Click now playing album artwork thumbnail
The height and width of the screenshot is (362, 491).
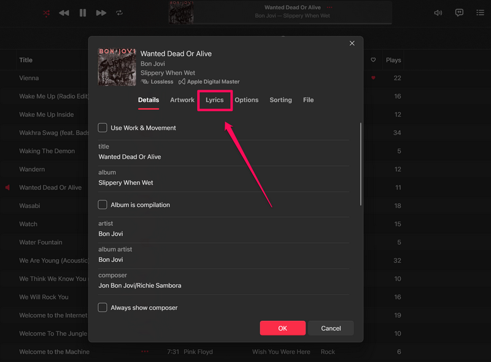[x=181, y=12]
